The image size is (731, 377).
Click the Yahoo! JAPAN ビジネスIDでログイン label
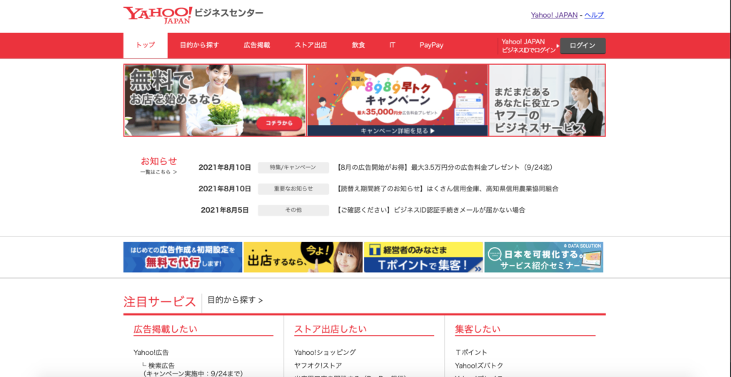point(529,46)
